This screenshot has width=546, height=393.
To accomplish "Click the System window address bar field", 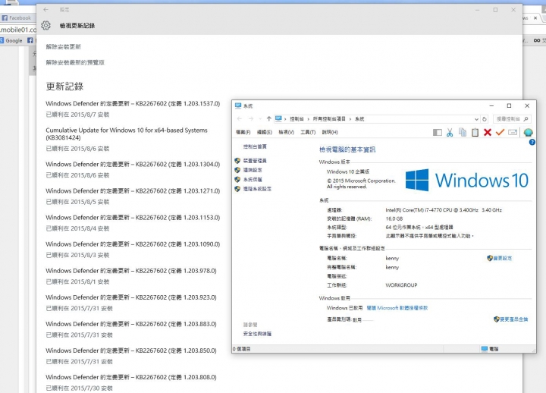I will [377, 119].
